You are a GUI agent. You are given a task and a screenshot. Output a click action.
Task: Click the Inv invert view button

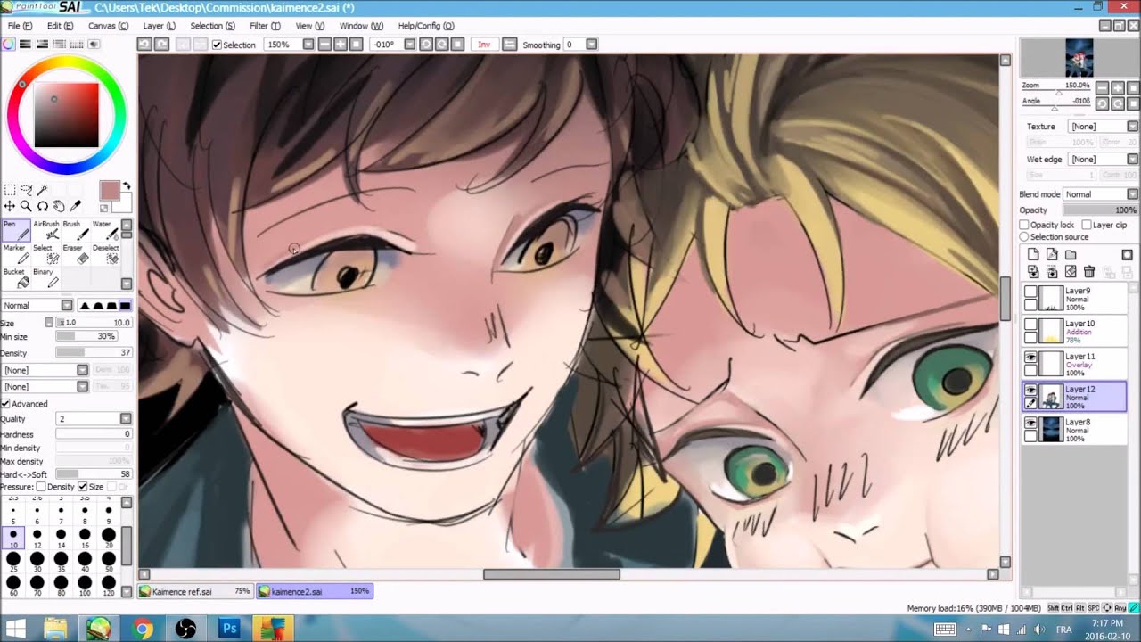click(x=484, y=44)
